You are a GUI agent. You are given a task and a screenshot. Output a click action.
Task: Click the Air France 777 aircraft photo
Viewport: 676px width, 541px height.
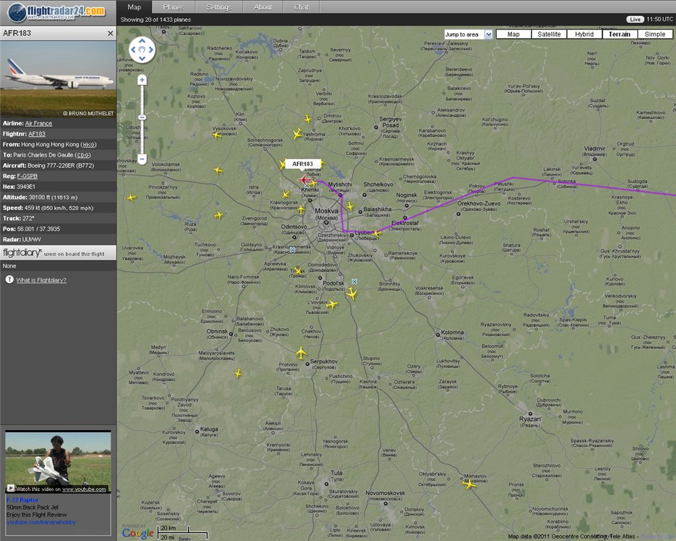[x=58, y=79]
